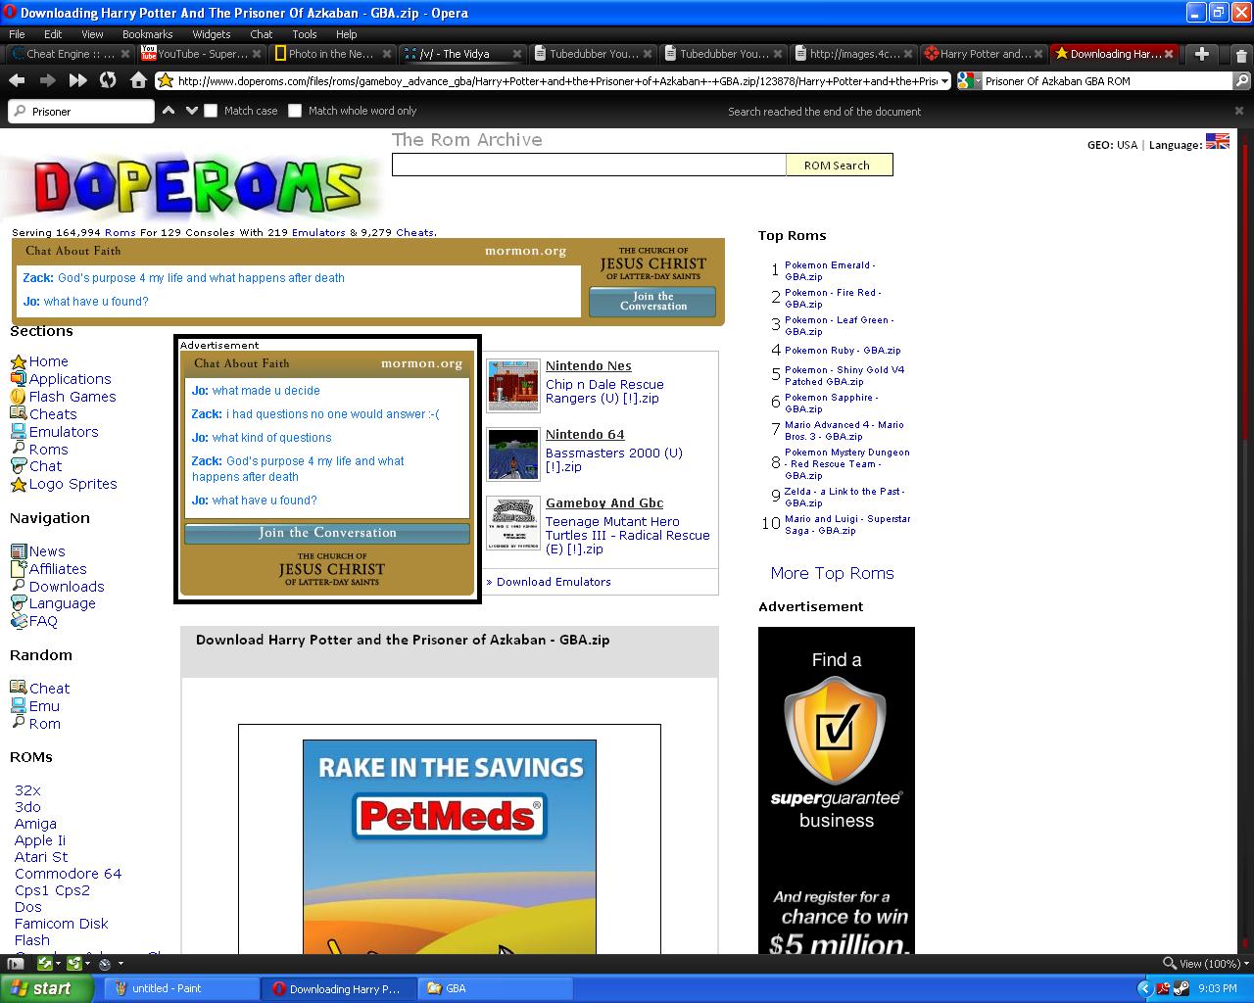Click the search magnifier button
This screenshot has height=1003, width=1254.
point(1241,81)
